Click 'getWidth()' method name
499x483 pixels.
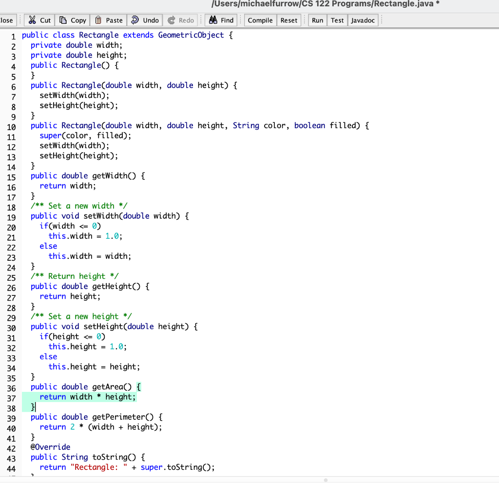[x=114, y=176]
